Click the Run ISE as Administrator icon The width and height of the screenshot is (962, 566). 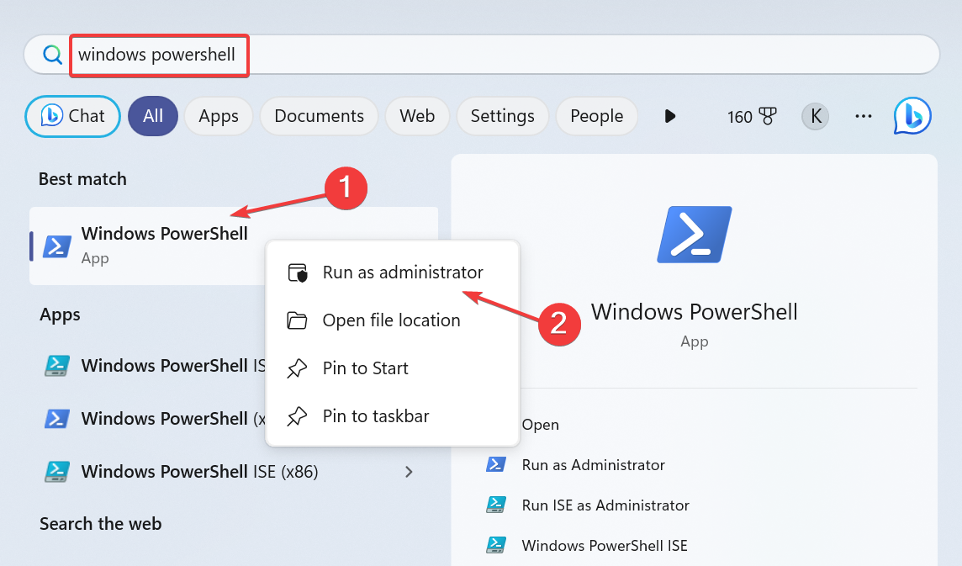pos(496,505)
